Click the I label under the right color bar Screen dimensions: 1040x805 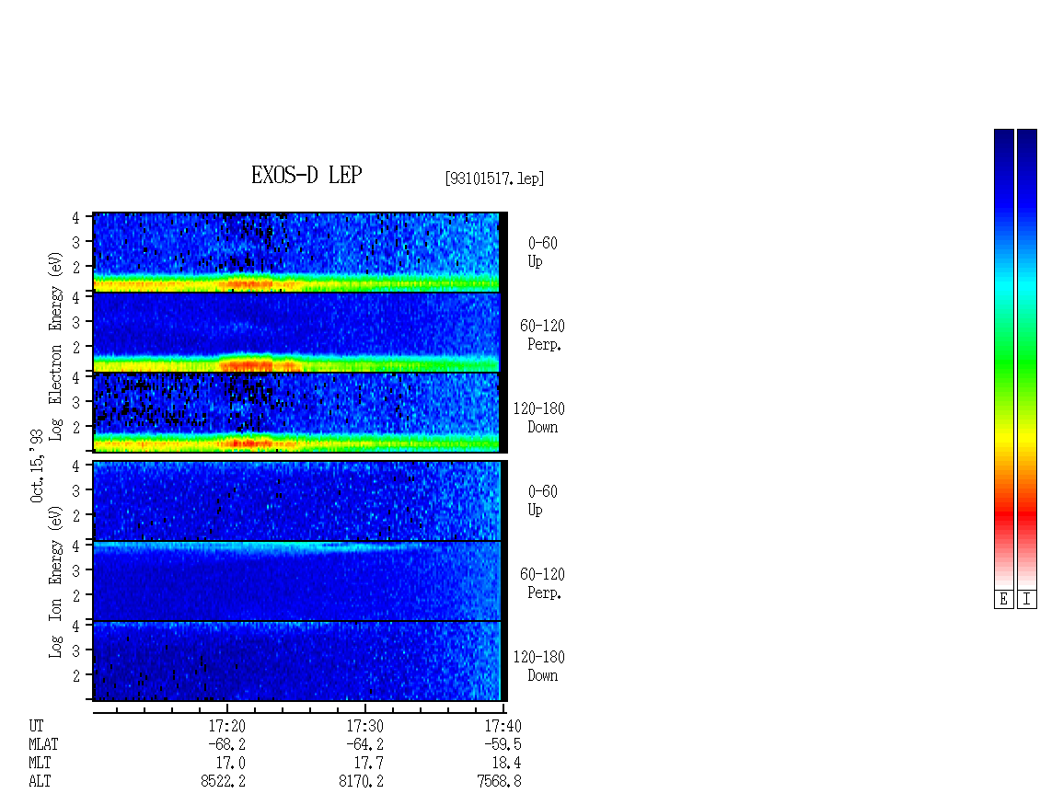pos(1027,600)
